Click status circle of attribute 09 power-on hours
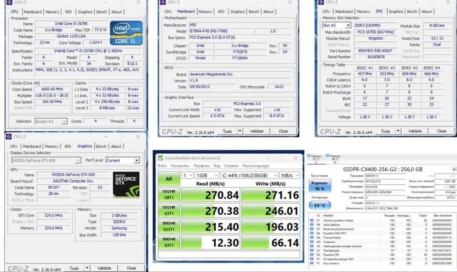Viewport: 457px width, 272px height. [312, 225]
